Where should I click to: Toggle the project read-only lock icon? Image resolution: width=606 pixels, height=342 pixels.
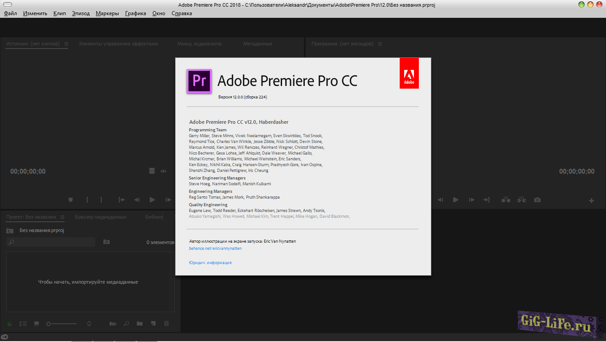[9, 324]
